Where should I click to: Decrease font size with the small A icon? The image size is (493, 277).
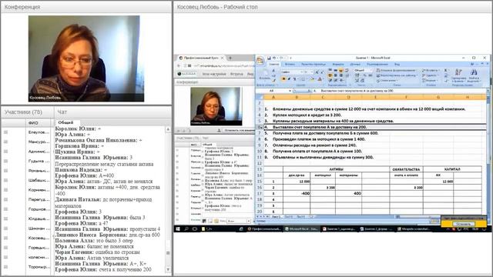pyautogui.click(x=322, y=72)
